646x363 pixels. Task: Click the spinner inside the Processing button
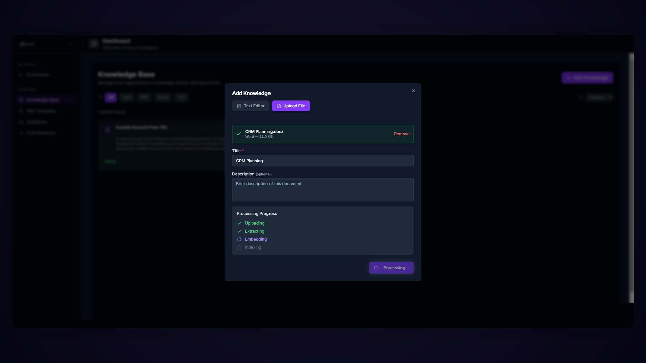(376, 268)
